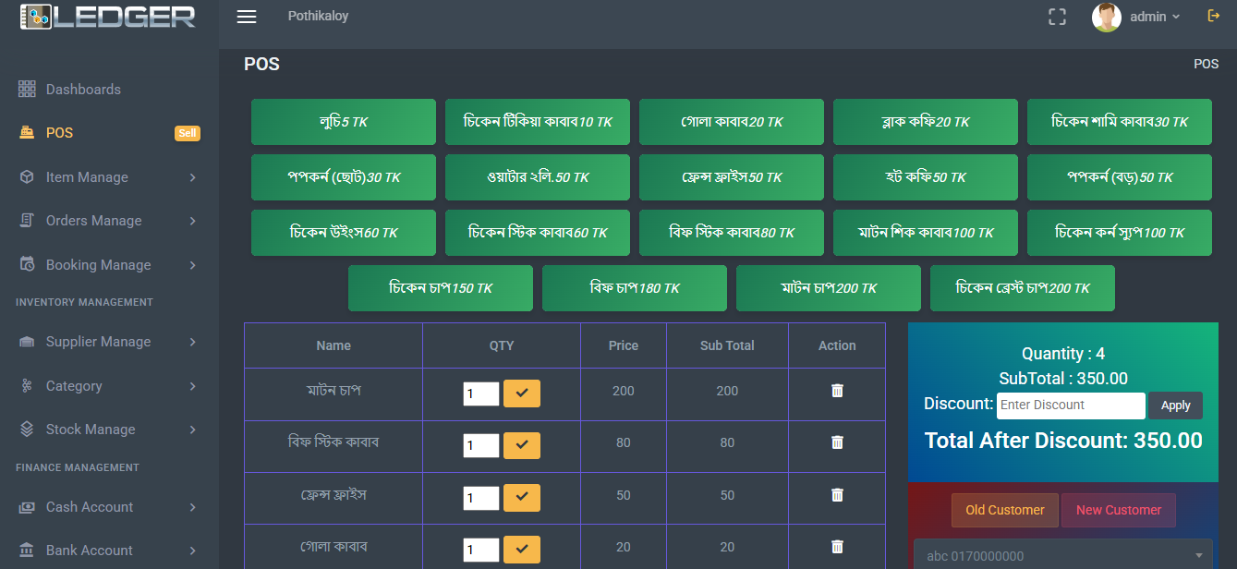The height and width of the screenshot is (569, 1237).
Task: Delete the মাটন চাপ row with trash icon
Action: [x=837, y=391]
